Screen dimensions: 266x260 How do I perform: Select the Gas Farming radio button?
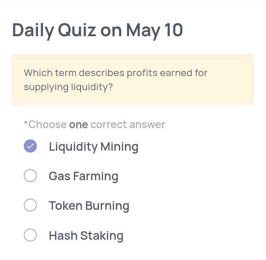tap(30, 175)
